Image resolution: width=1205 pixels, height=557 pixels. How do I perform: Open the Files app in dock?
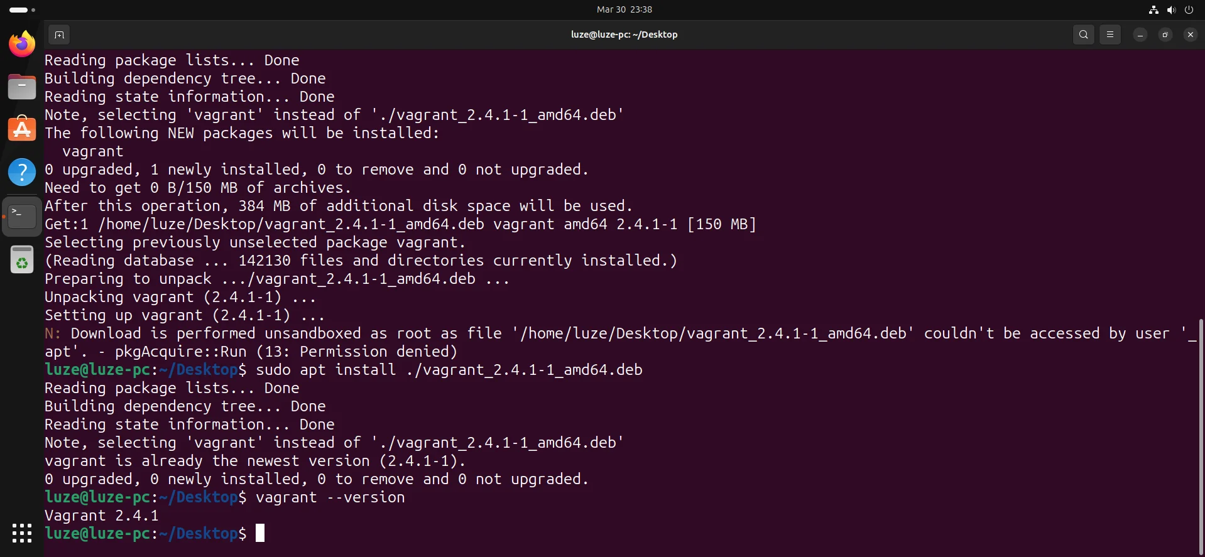point(22,87)
